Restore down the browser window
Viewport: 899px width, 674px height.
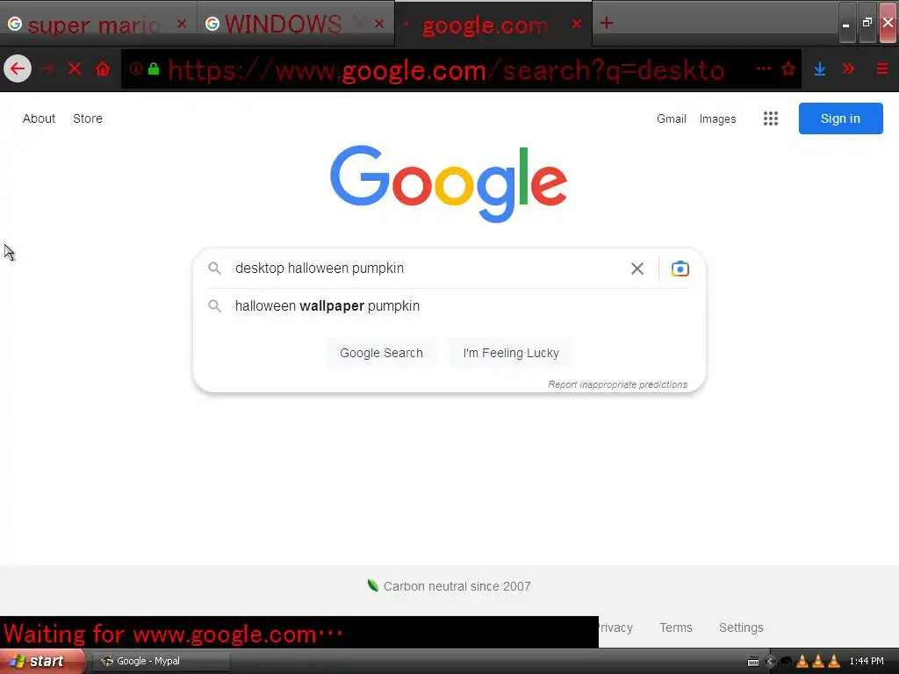(867, 23)
